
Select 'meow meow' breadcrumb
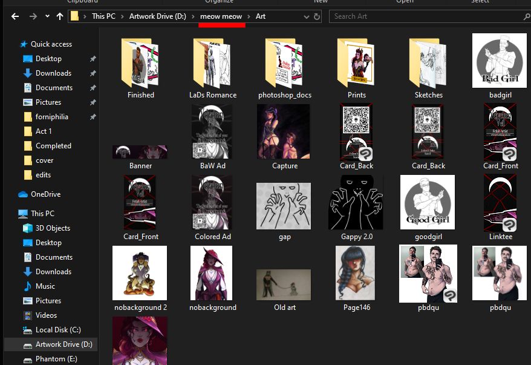(221, 16)
